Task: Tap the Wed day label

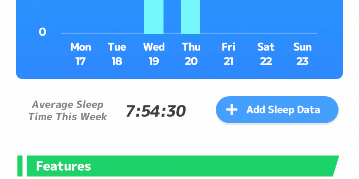Action: (154, 47)
